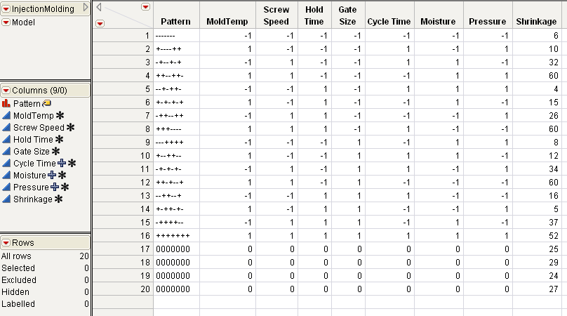The width and height of the screenshot is (567, 316).
Task: Select Hold Time in the Columns list
Action: pos(33,140)
